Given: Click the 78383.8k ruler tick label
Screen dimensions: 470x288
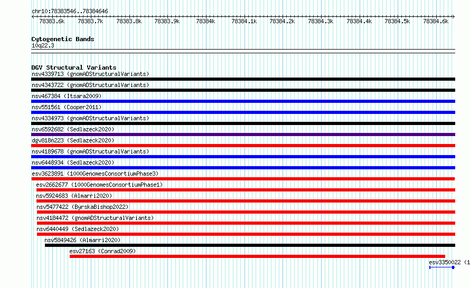Looking at the screenshot, I should (129, 21).
